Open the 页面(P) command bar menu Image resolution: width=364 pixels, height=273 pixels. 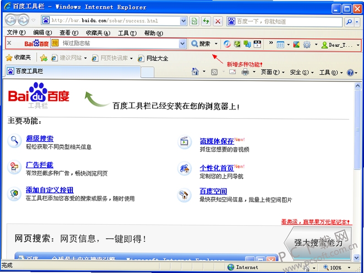point(272,72)
